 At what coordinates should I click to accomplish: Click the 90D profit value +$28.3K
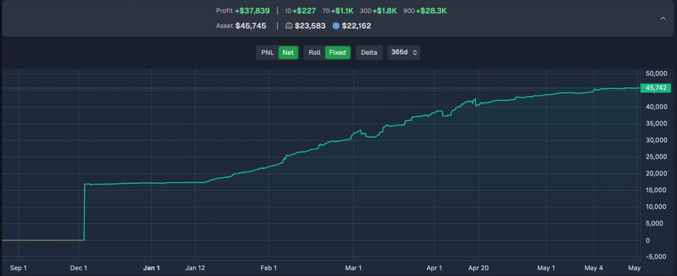click(x=431, y=11)
